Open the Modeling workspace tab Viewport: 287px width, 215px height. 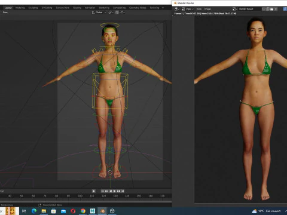[20, 8]
